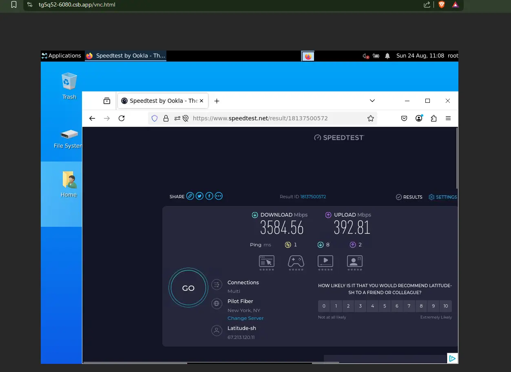
Task: Rate recommendation score 10
Action: pyautogui.click(x=446, y=306)
